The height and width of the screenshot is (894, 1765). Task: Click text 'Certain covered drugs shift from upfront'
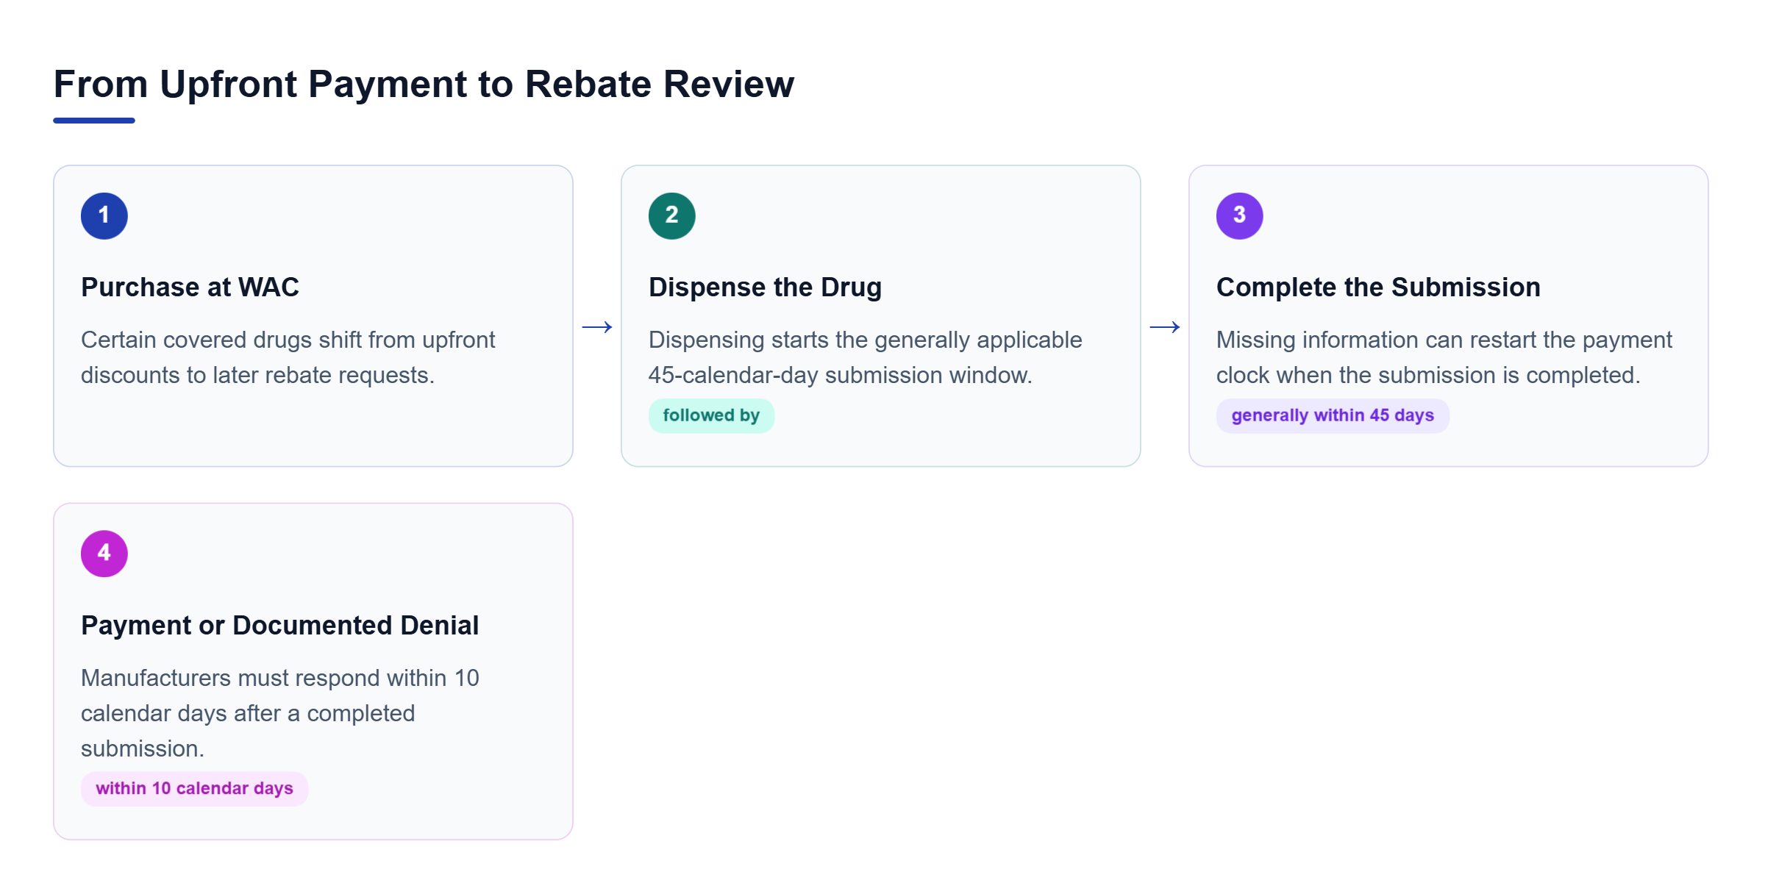pyautogui.click(x=288, y=340)
